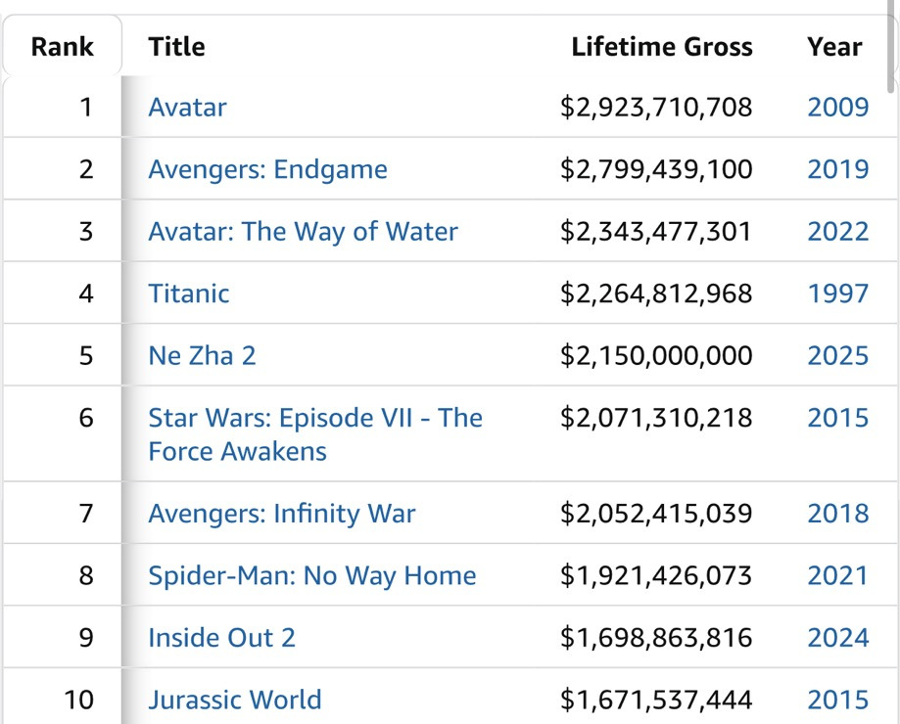Click the 1997 year link
Viewport: 900px width, 724px height.
837,294
